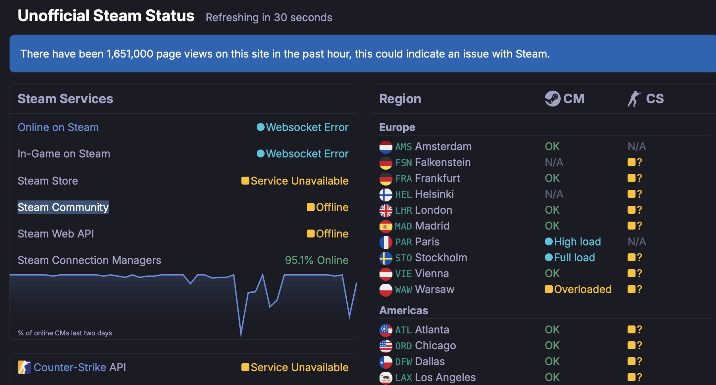This screenshot has height=385, width=716.
Task: Click the Steam logo icon beside CM
Action: [x=552, y=99]
